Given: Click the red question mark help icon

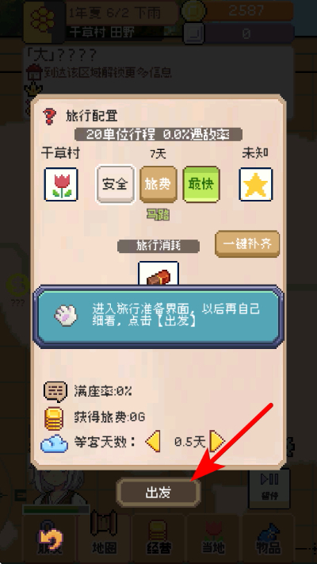Looking at the screenshot, I should (50, 116).
